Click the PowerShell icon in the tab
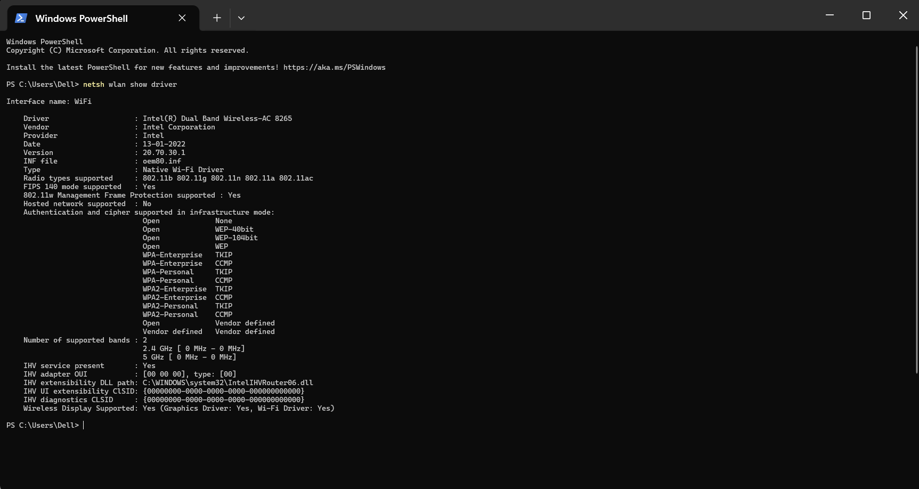Image resolution: width=919 pixels, height=489 pixels. coord(21,18)
